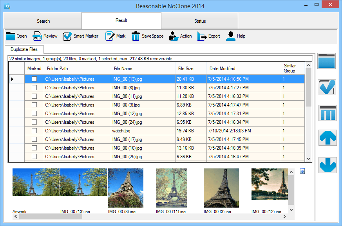
Task: Click the blue checkmark icon on right sidebar
Action: coord(326,87)
